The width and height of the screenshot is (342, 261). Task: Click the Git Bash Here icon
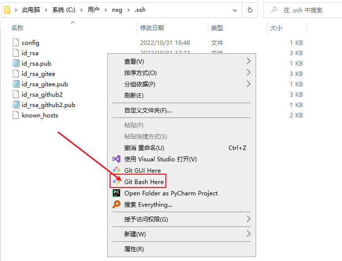(116, 182)
